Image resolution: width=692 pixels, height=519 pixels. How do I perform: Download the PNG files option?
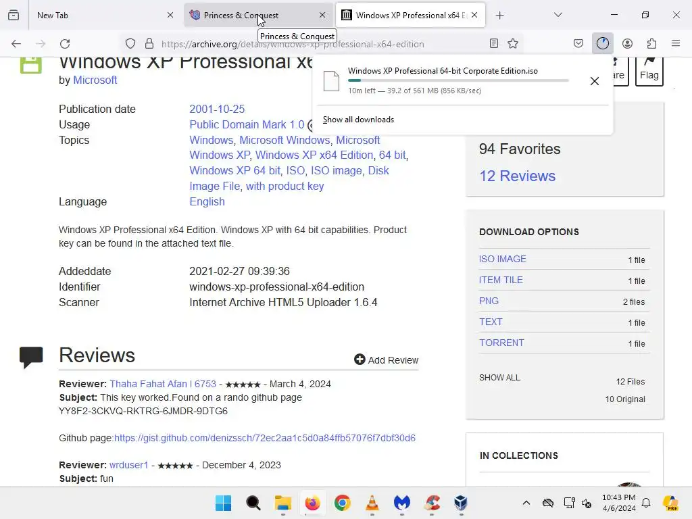[489, 301]
